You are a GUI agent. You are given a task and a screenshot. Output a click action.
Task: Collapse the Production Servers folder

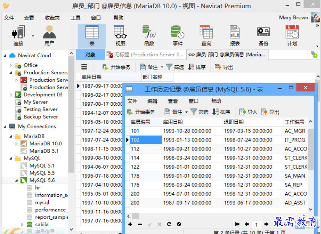point(11,73)
